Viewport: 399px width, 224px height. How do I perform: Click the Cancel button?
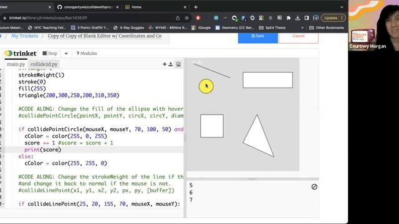[299, 36]
